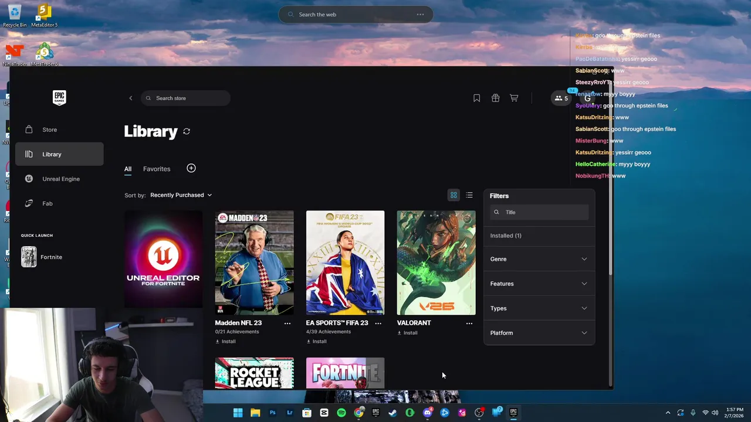
Task: Open the friends list showing 5
Action: point(561,98)
